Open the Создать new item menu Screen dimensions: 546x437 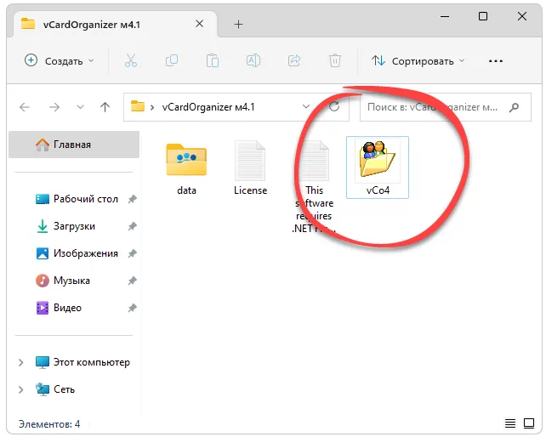pos(60,61)
